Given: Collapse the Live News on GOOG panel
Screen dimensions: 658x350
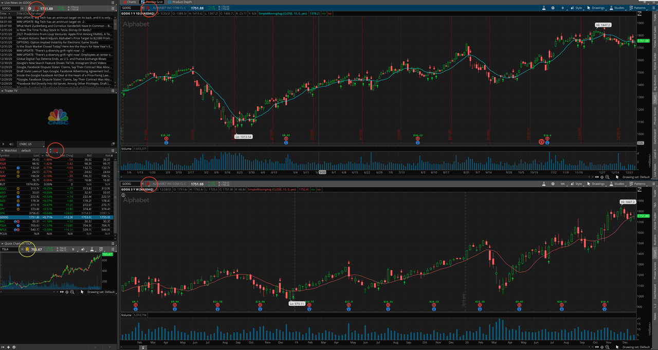Looking at the screenshot, I should (x=2, y=3).
